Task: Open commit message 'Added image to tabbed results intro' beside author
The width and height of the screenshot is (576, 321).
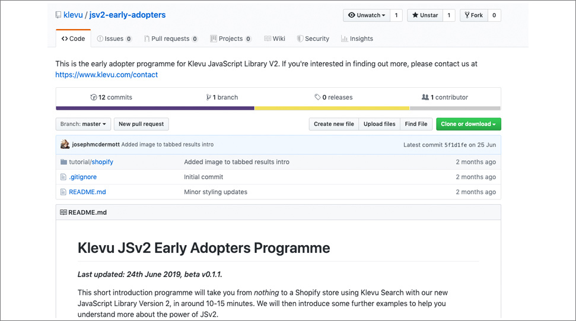Action: pos(167,144)
